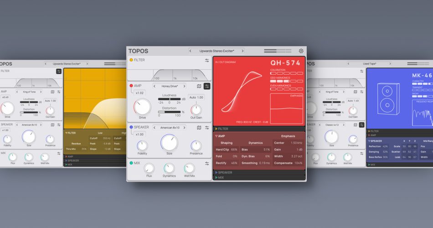This screenshot has height=228, width=433.
Task: Toggle the yellow FILTER power dot
Action: pos(131,60)
